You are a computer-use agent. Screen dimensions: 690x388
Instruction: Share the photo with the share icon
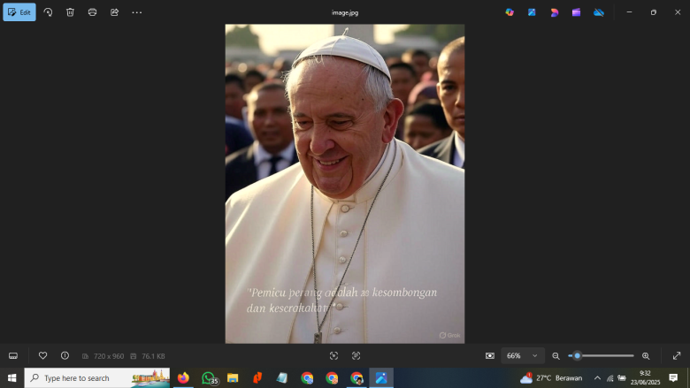coord(114,12)
